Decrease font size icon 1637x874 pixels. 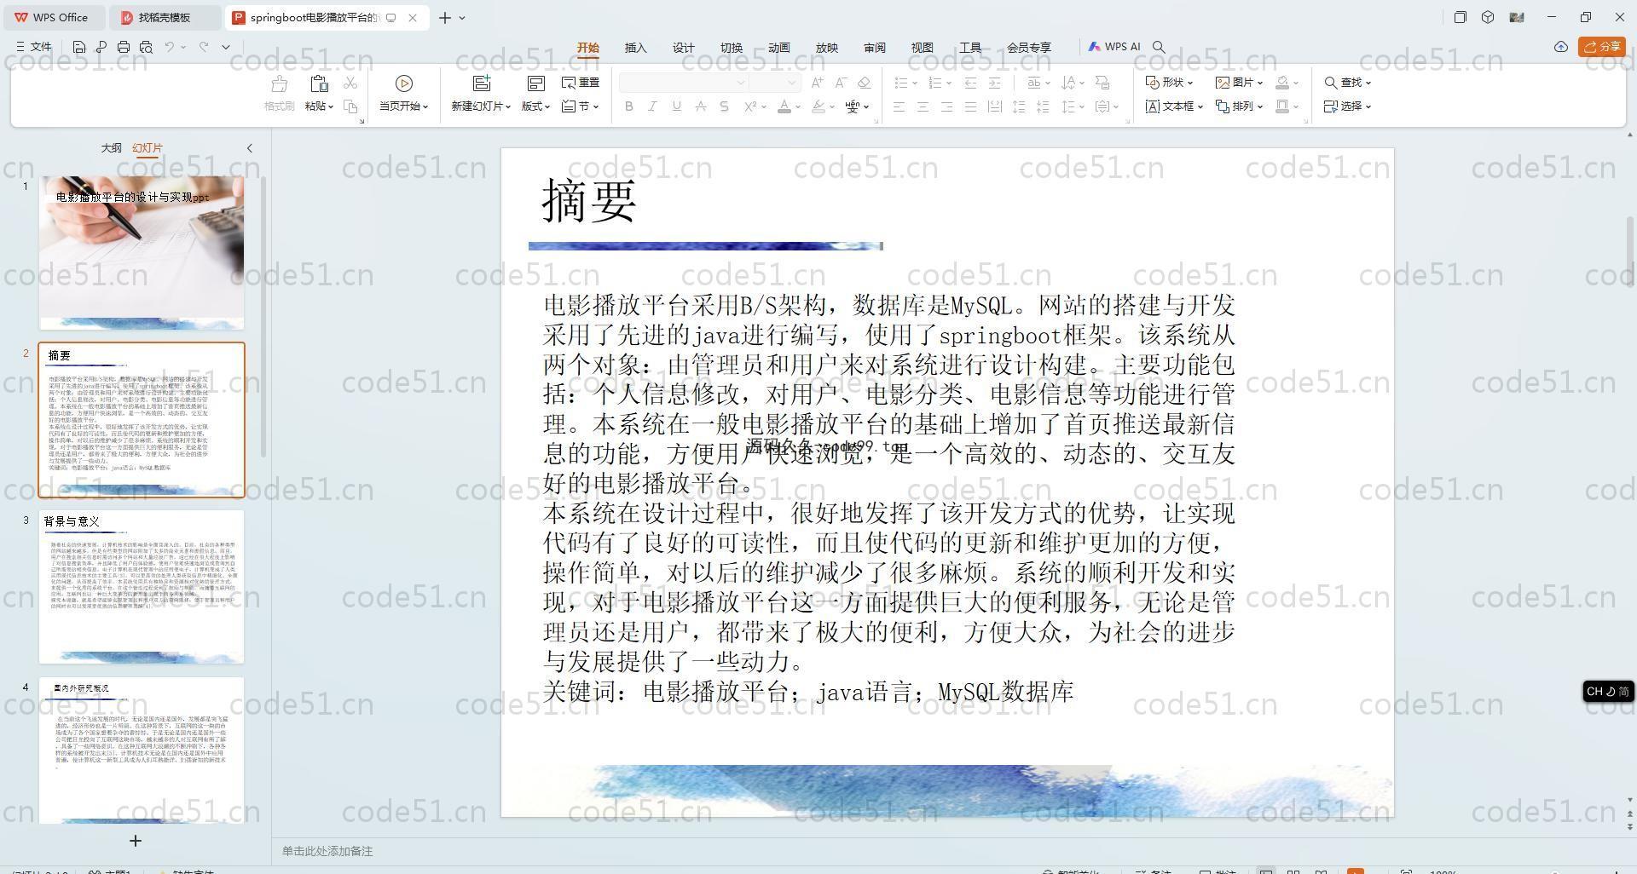(841, 83)
